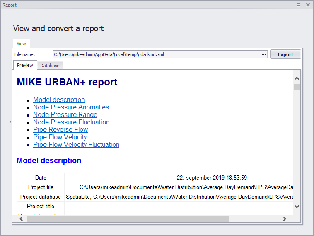Click the File name label
314x236 pixels.
pos(24,54)
